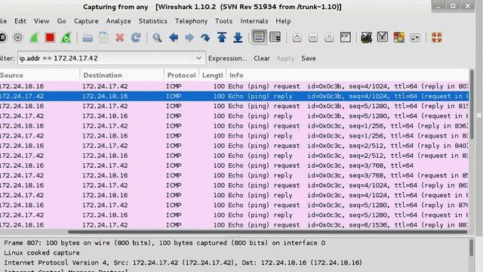Stop the running capture (red square)

(50, 38)
